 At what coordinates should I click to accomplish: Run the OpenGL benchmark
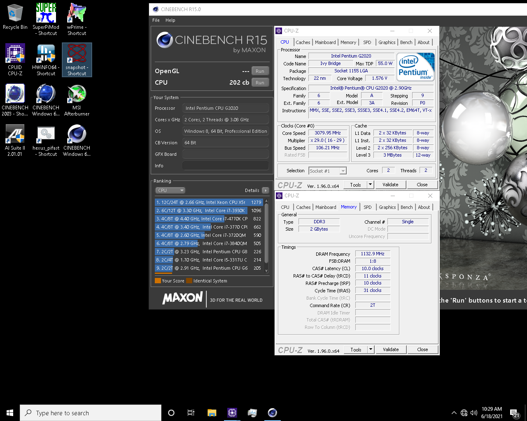260,71
